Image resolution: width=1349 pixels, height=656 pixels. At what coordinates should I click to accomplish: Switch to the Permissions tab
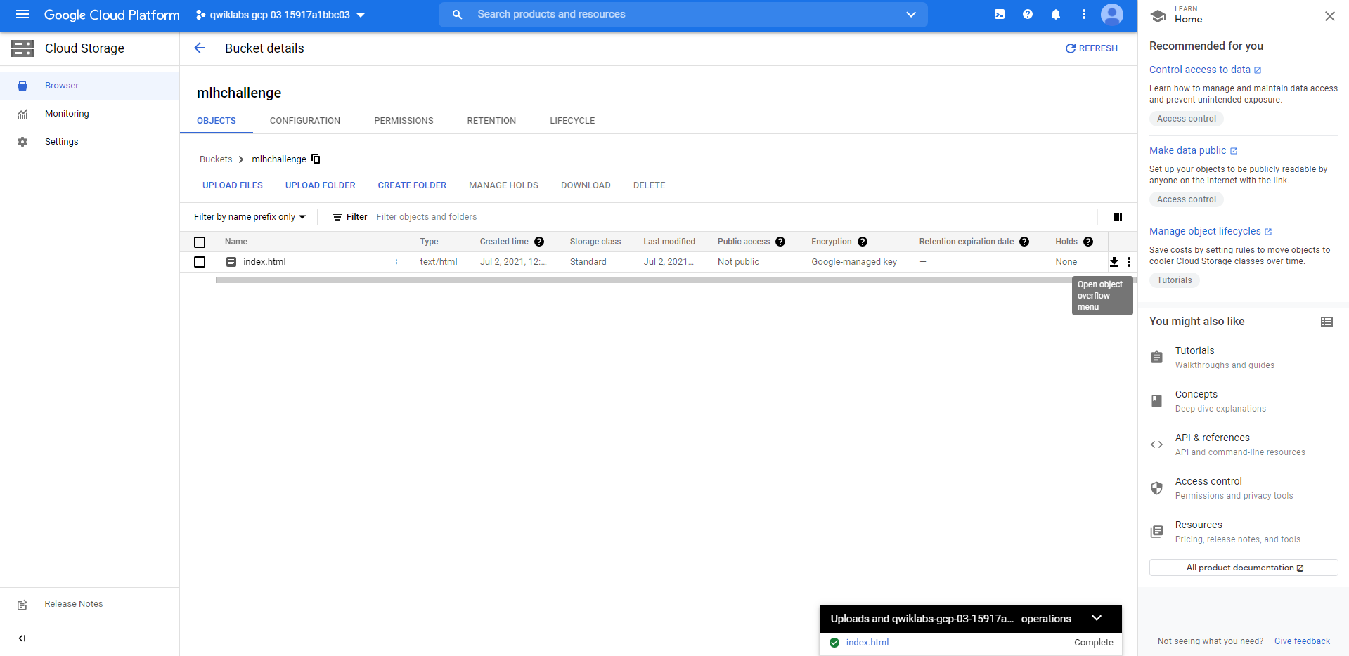click(404, 121)
